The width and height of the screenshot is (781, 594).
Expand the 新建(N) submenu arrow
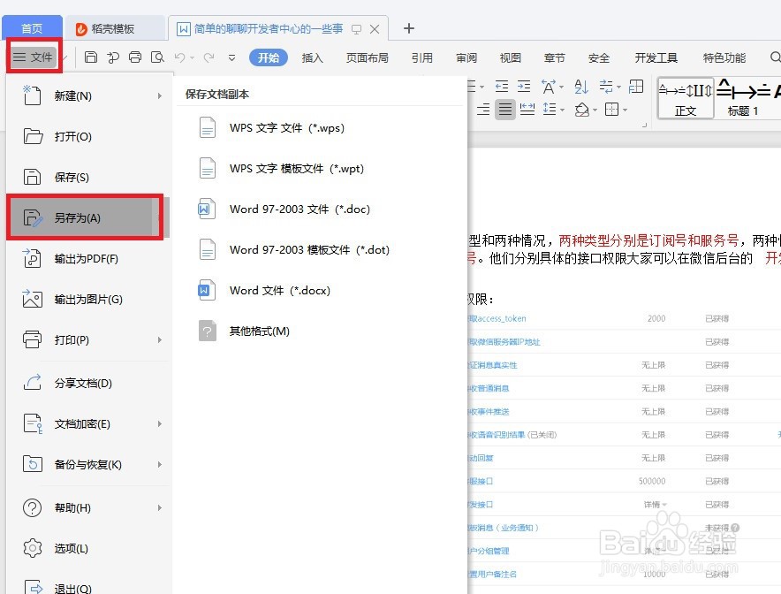pos(160,95)
